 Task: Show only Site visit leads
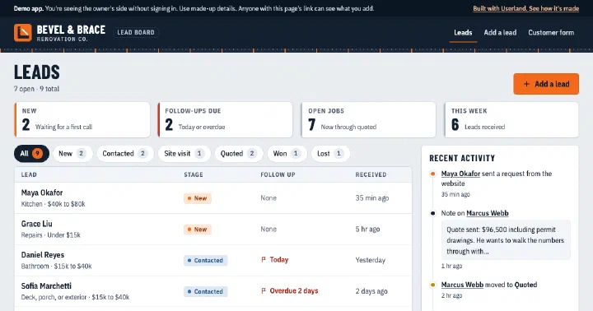coord(184,153)
